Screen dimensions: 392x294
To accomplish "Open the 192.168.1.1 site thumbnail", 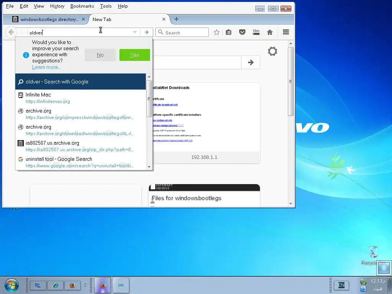I will (x=204, y=123).
